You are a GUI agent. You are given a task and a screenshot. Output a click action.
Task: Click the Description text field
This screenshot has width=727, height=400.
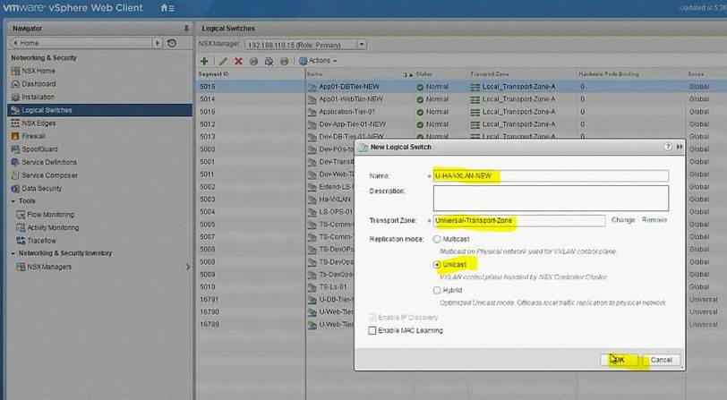coord(550,198)
